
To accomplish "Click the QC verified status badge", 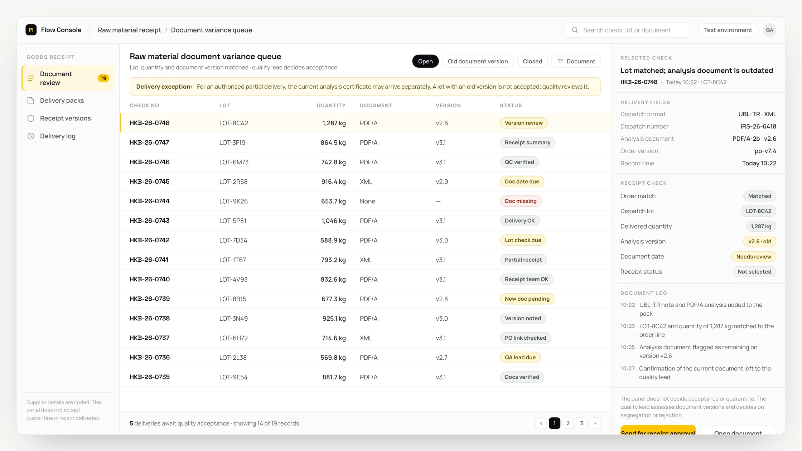I will click(519, 162).
